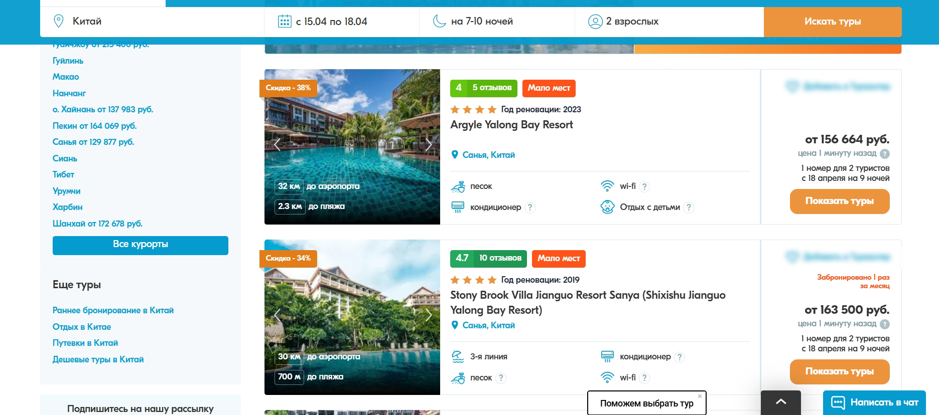Open the Шанхай от 172 678 руб. link
Image resolution: width=939 pixels, height=415 pixels.
(x=97, y=224)
